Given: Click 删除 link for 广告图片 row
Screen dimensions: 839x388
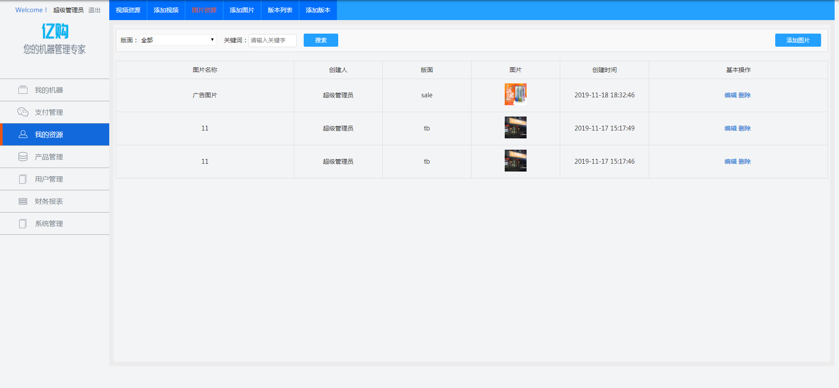Looking at the screenshot, I should tap(745, 95).
